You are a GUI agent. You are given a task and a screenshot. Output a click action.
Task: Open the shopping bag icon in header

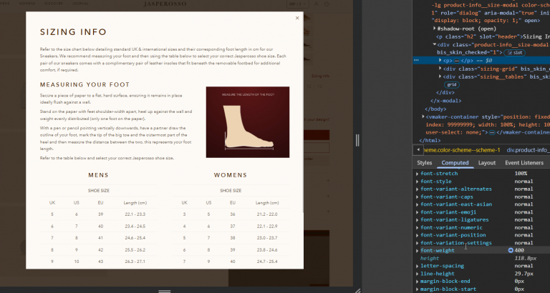click(327, 4)
